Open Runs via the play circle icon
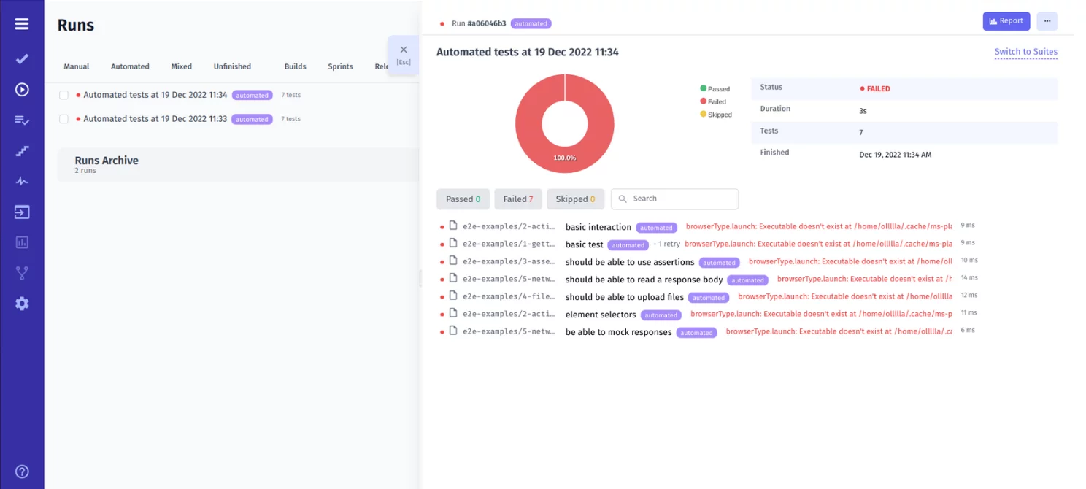This screenshot has height=489, width=1086. (22, 90)
